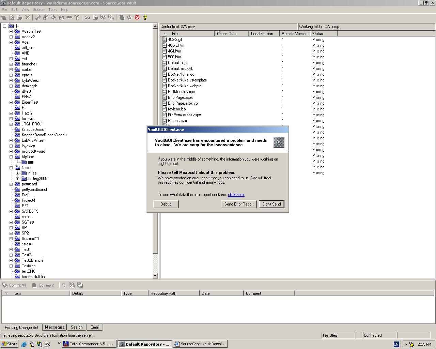Click the crash icon in the error dialog
Screen dimensions: 436x349
click(x=279, y=142)
